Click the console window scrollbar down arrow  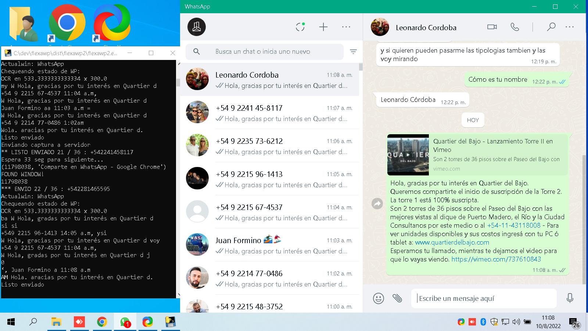coord(178,295)
